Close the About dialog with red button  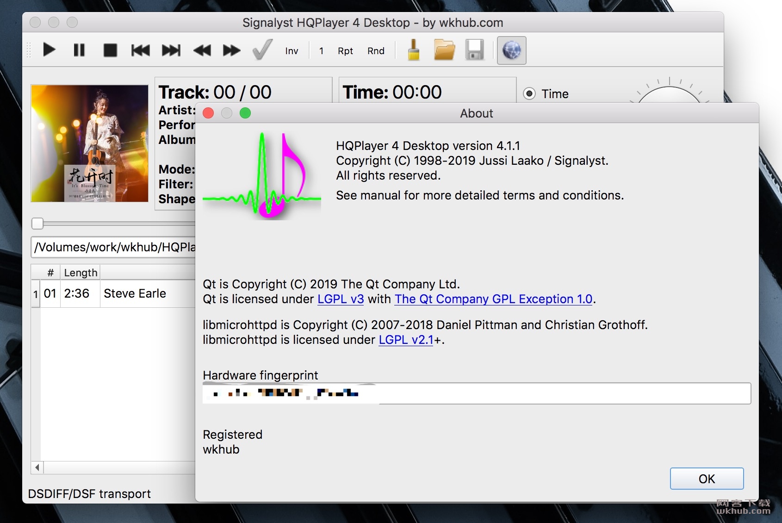point(208,113)
